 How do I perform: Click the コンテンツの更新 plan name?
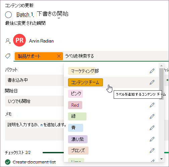click(x=19, y=5)
